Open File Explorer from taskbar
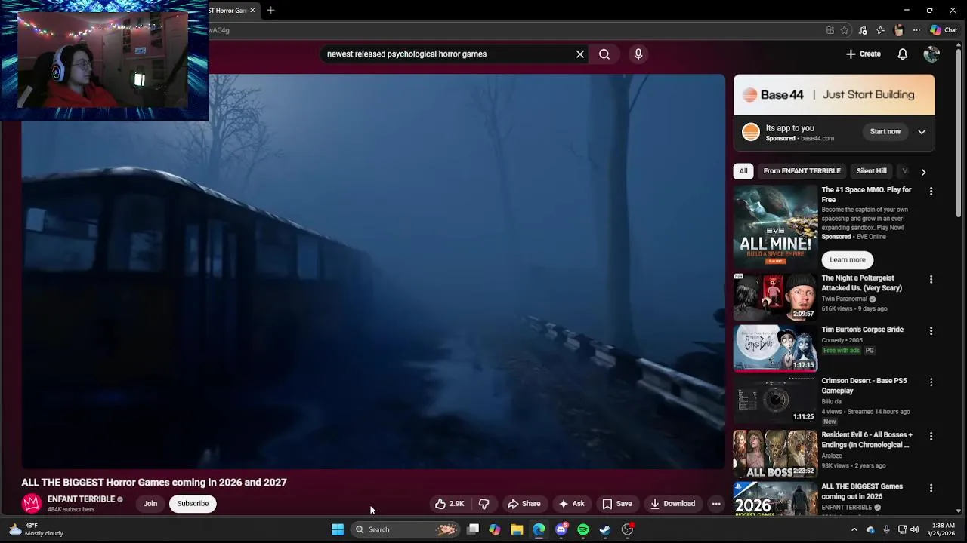Viewport: 967px width, 543px height. (x=517, y=529)
